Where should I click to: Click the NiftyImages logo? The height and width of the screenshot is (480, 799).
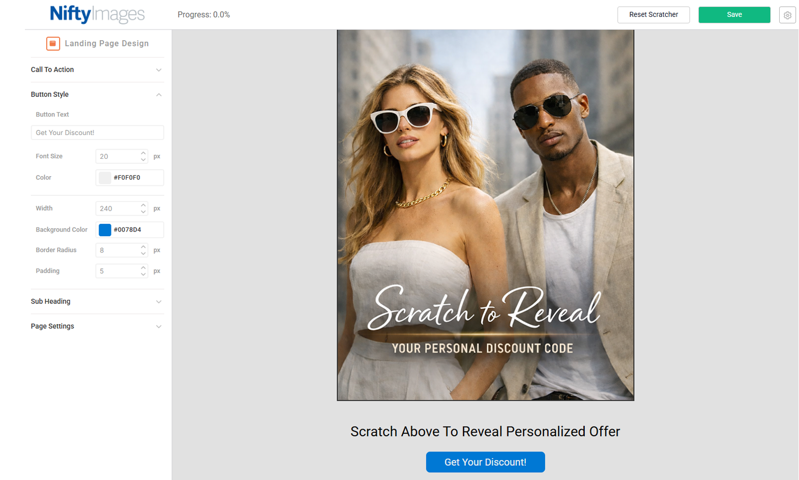[97, 14]
